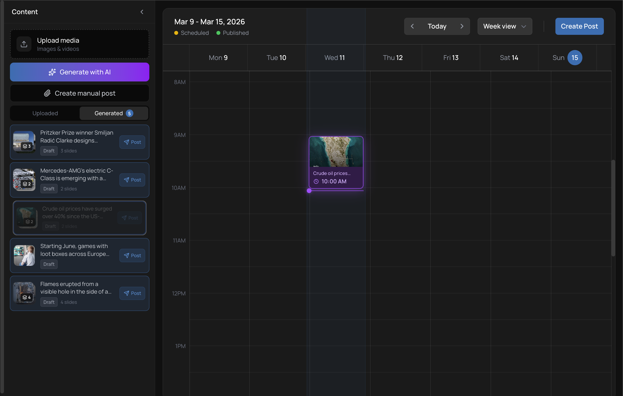Expand the Crude oil prices draft card
Viewport: 623px width, 396px height.
click(x=79, y=218)
